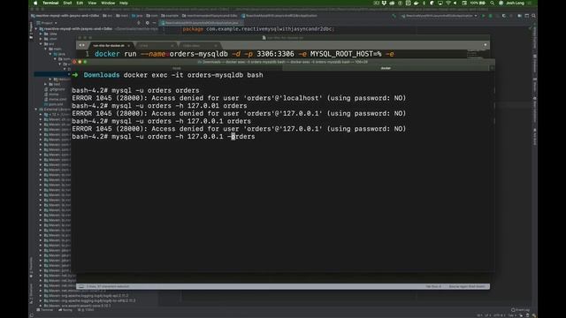Hide the Project panel with minus icon
Screen dimensions: 566x318
tap(155, 23)
